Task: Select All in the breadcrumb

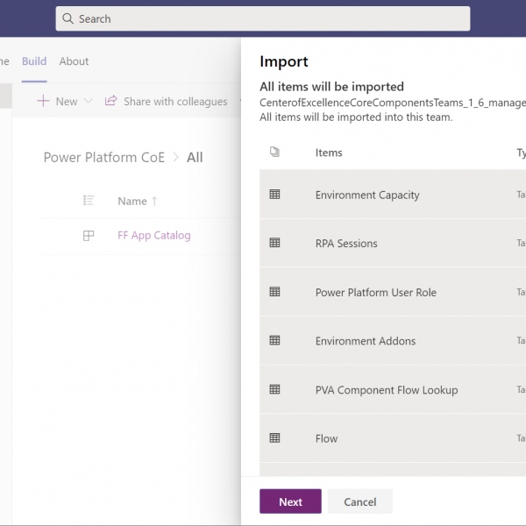Action: (195, 157)
